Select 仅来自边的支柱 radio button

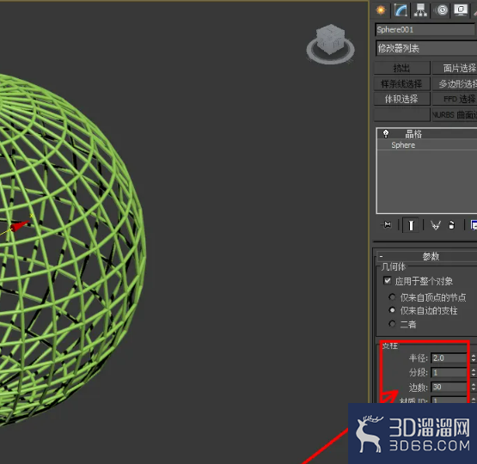[392, 310]
